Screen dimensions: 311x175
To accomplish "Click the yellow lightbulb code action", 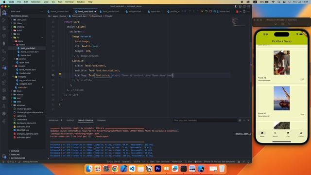I will pyautogui.click(x=60, y=74).
